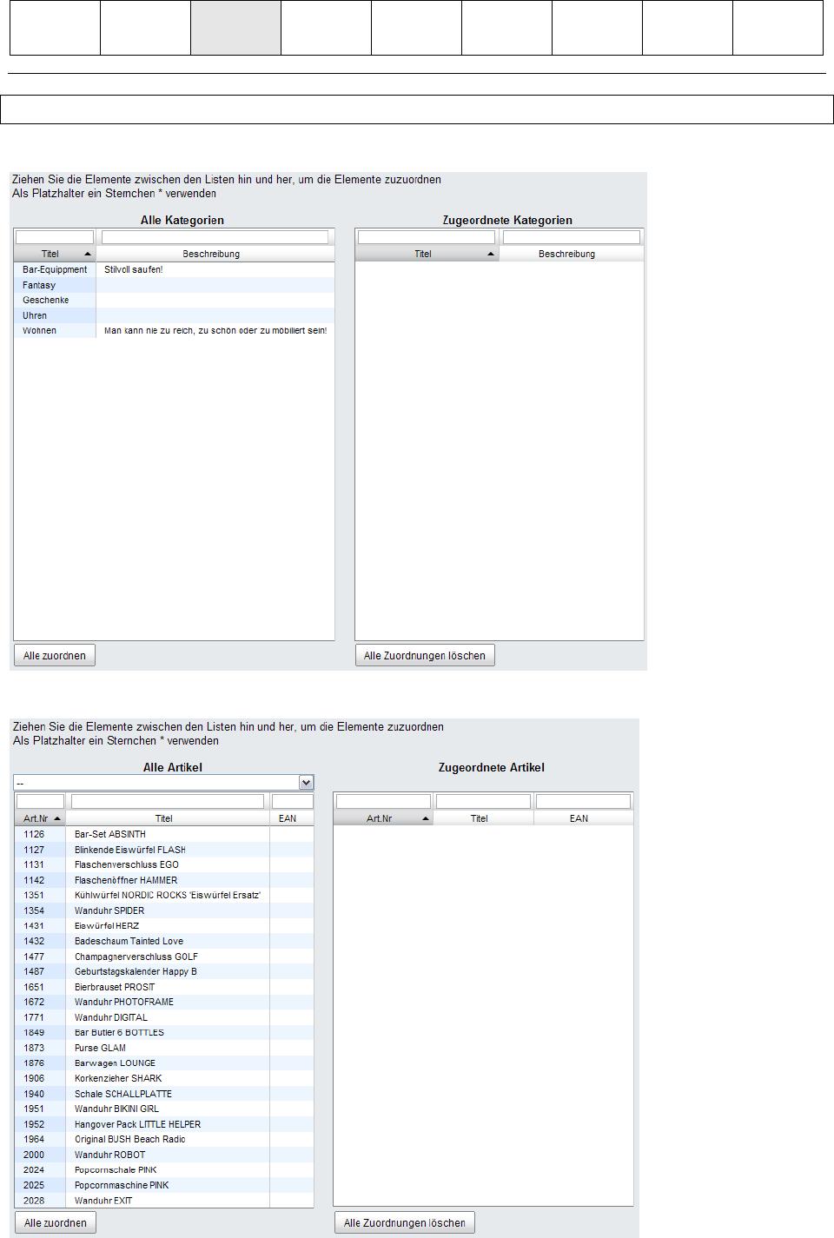The height and width of the screenshot is (1238, 834).
Task: Select article 'Popcornmaschine PINK'
Action: [x=164, y=1185]
